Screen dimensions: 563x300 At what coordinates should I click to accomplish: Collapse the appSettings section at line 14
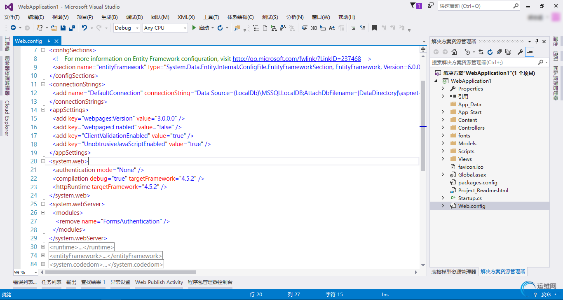coord(43,110)
